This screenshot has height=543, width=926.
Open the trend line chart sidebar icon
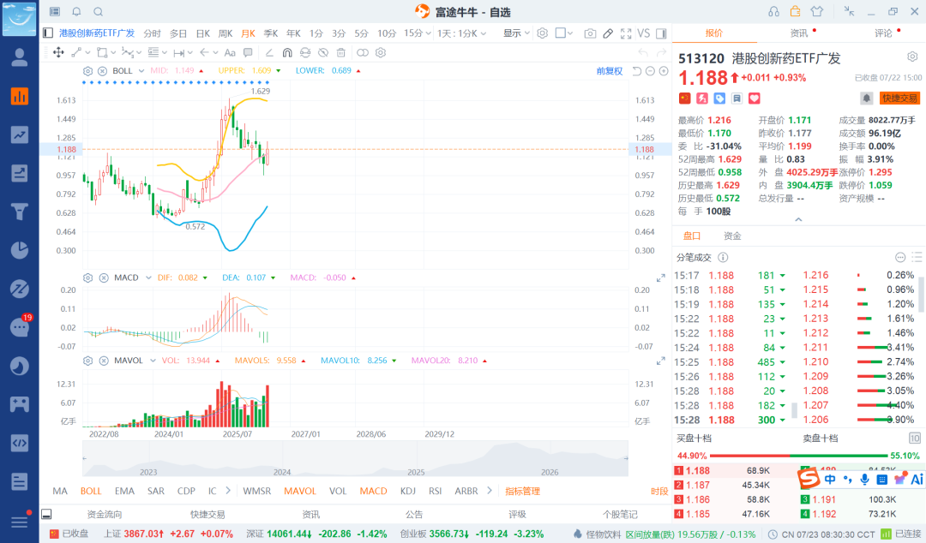[20, 134]
